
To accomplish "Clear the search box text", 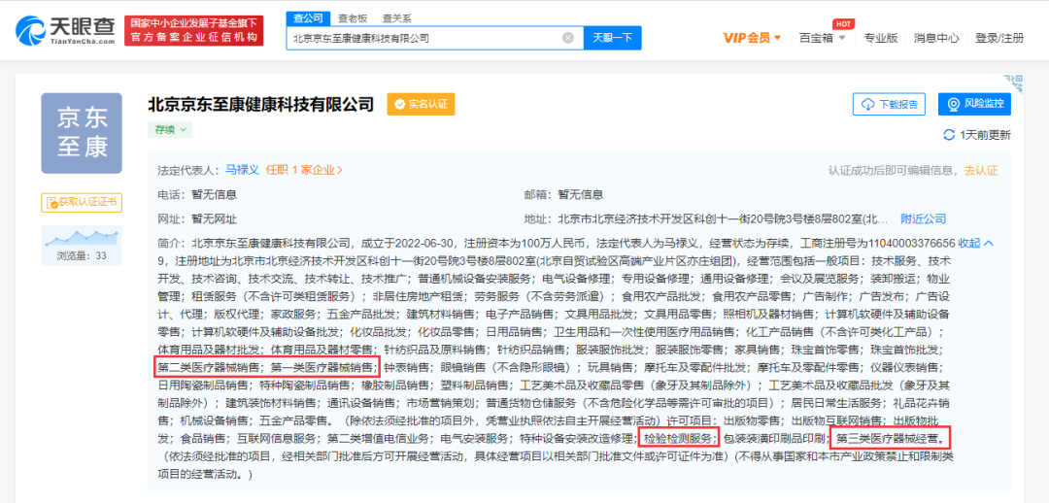I will 568,38.
